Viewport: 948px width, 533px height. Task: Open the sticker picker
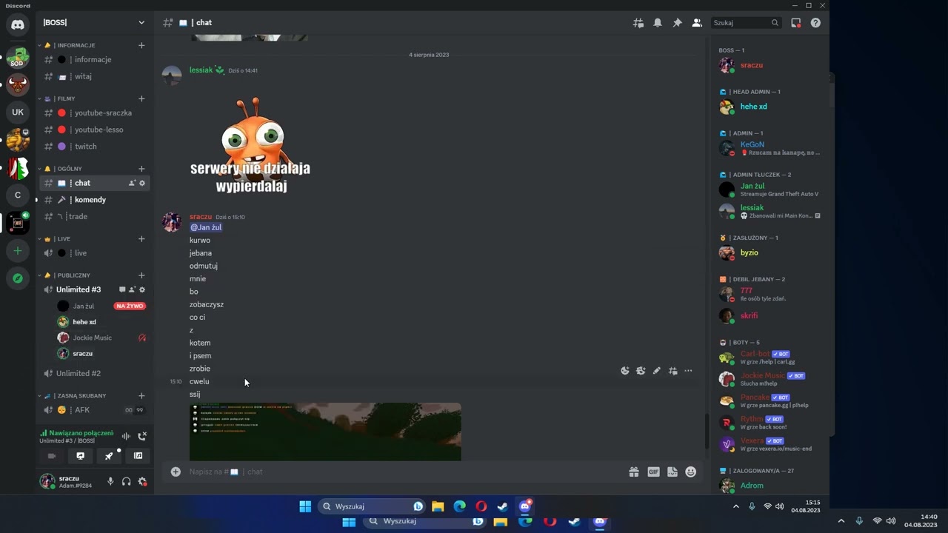click(672, 472)
